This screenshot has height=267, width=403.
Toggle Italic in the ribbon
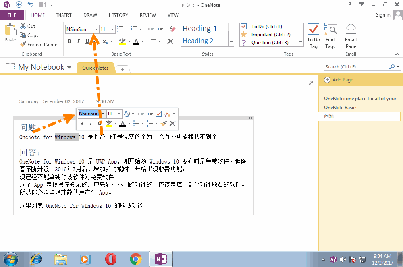click(78, 41)
